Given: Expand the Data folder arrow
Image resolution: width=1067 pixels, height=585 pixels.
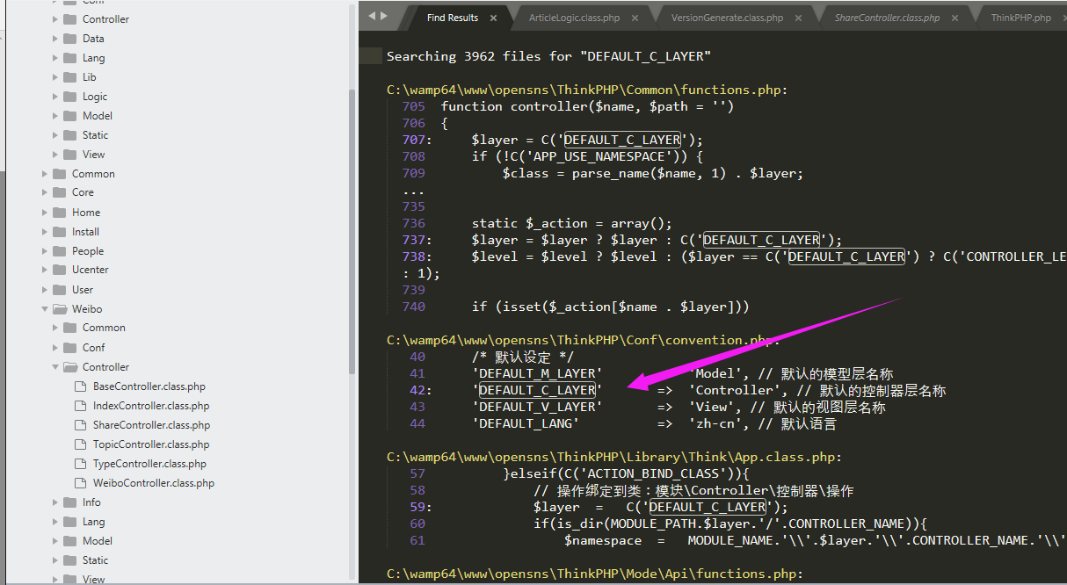Looking at the screenshot, I should (x=55, y=39).
